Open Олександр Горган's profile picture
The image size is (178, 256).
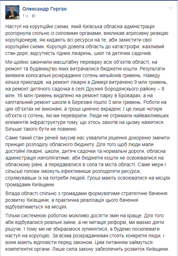tap(12, 12)
